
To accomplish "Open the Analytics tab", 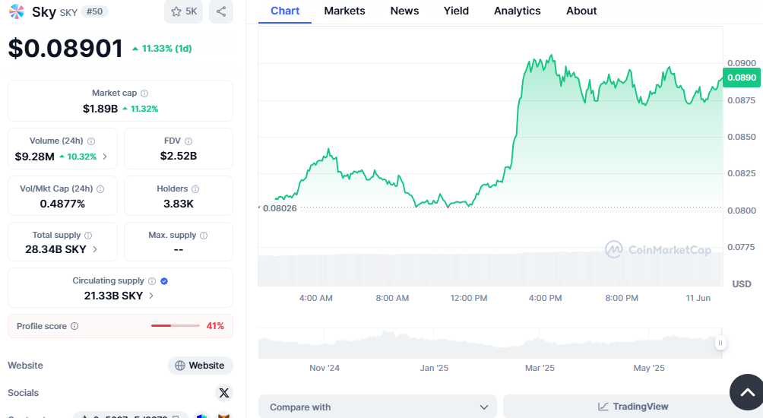I will [518, 11].
